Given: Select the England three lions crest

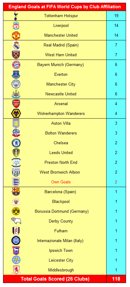Looking at the screenshot, I should coord(16,182).
